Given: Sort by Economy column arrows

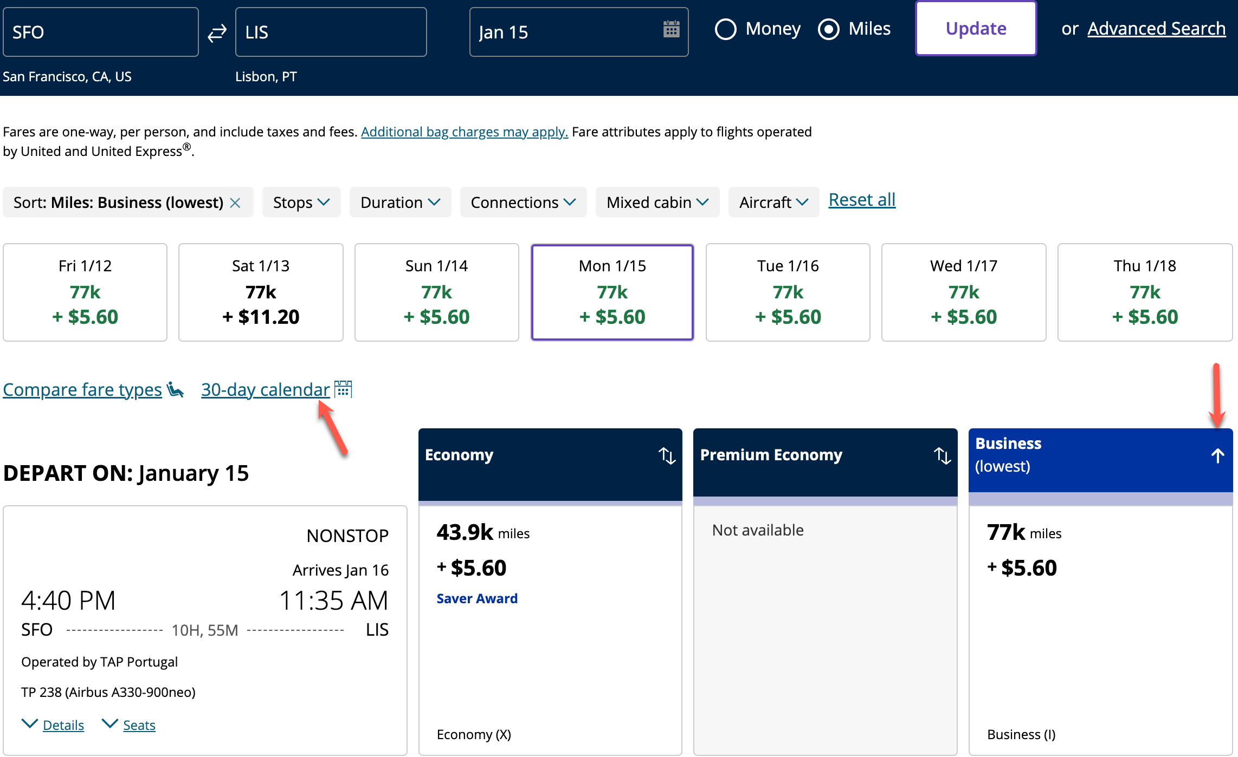Looking at the screenshot, I should click(667, 455).
